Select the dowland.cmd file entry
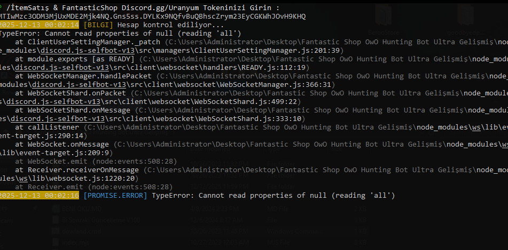The height and width of the screenshot is (250, 508). click(81, 231)
